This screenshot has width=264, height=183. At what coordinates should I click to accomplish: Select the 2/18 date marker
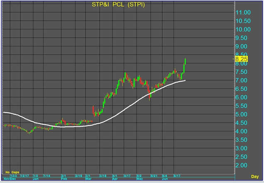[x=79, y=176]
